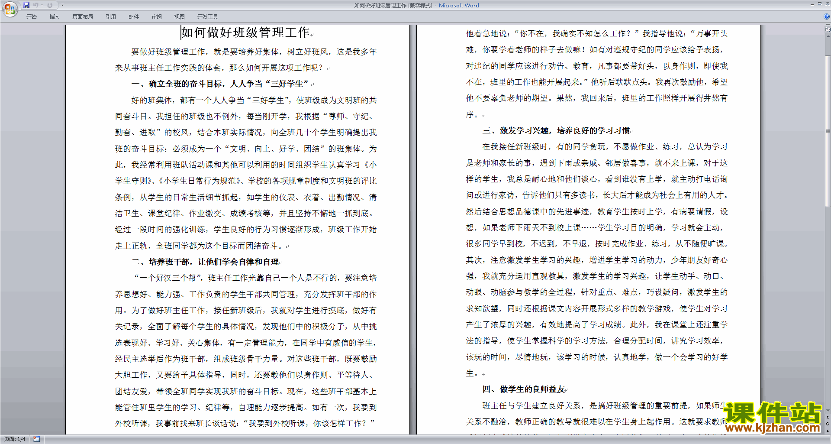The image size is (831, 444).
Task: Click the line starting 在我接任新班级时
Action: coord(605,147)
